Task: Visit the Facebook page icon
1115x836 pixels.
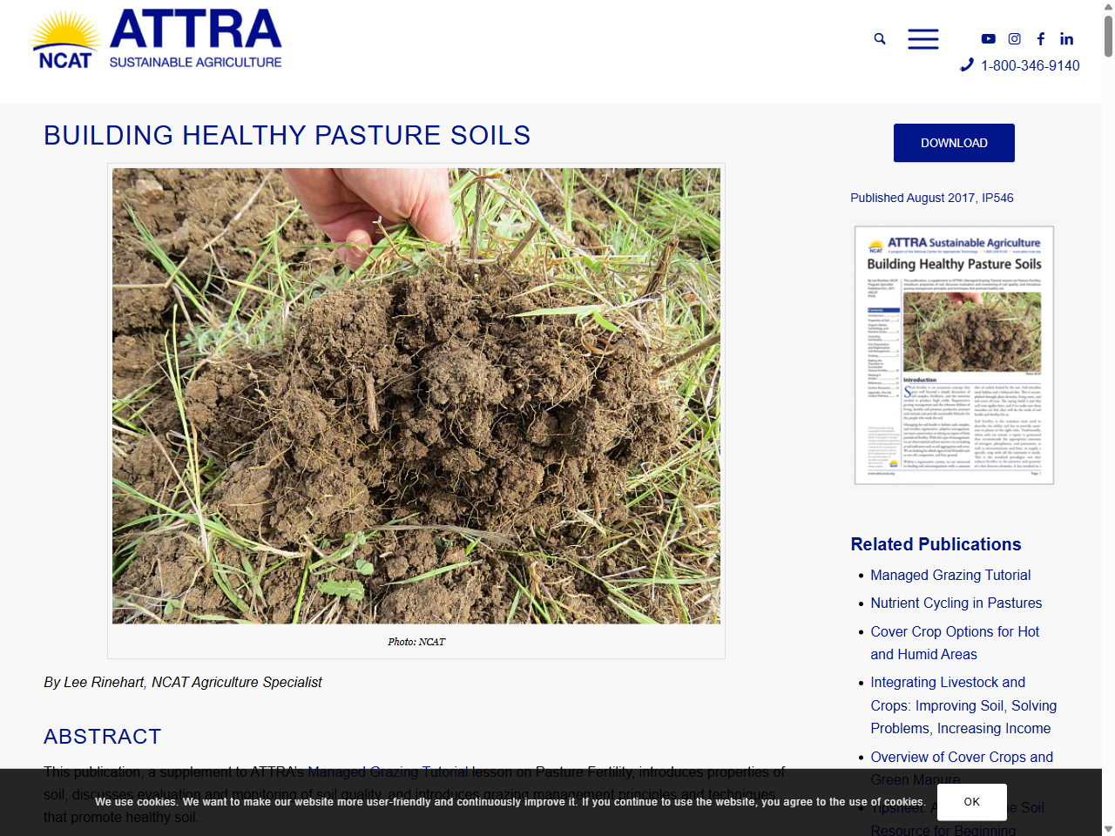Action: 1040,38
